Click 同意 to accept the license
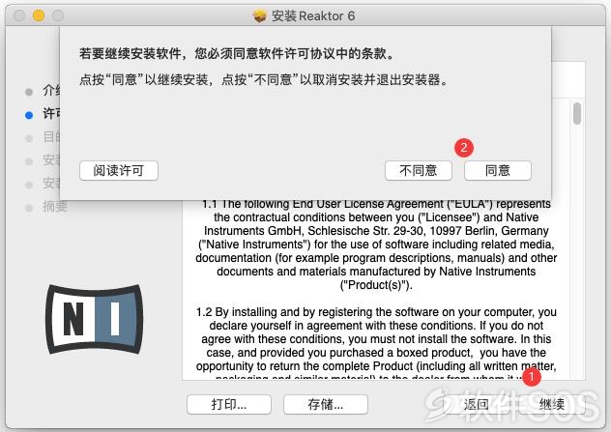Viewport: 611px width, 432px height. [x=498, y=171]
